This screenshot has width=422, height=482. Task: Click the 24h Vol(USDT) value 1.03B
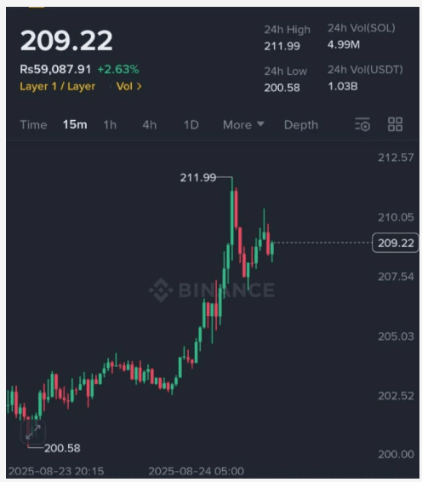(343, 86)
